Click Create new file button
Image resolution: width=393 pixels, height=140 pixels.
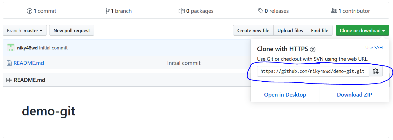pos(253,30)
